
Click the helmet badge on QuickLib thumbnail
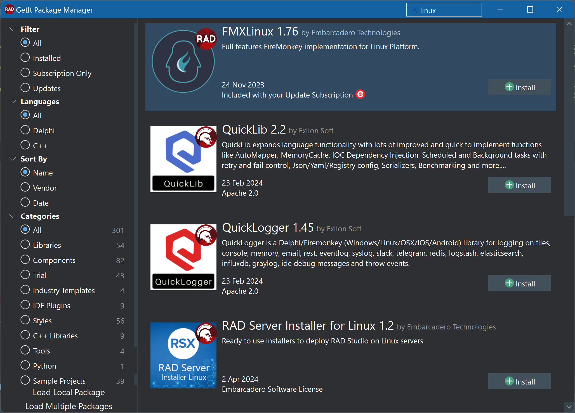pos(206,137)
